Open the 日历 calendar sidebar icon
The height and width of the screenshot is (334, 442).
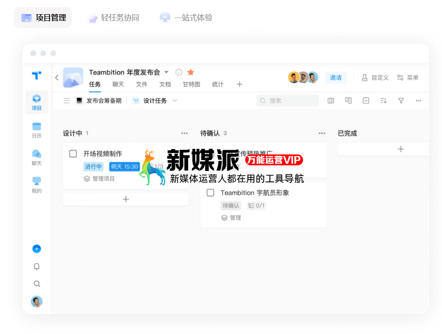click(x=37, y=130)
